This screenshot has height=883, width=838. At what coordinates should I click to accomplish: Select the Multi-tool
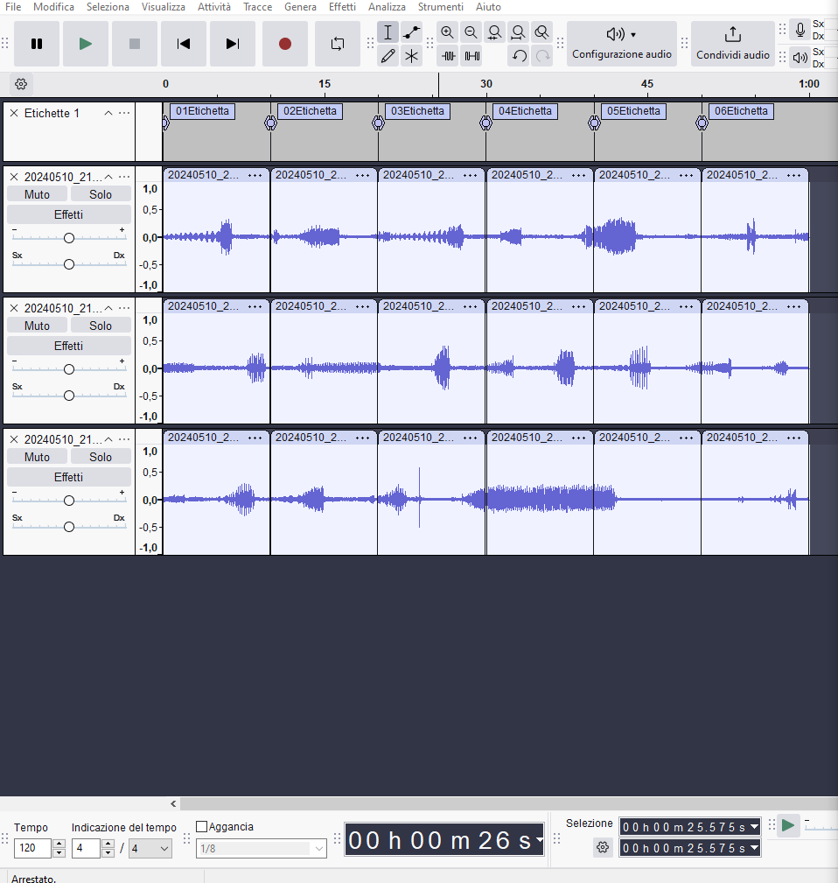pos(411,56)
